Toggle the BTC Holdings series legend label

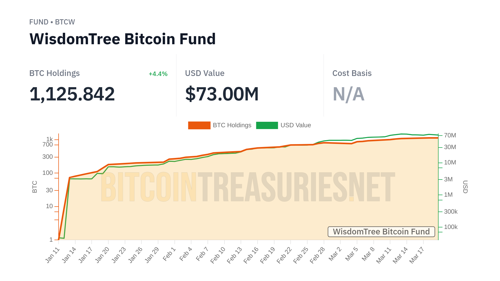pyautogui.click(x=232, y=125)
